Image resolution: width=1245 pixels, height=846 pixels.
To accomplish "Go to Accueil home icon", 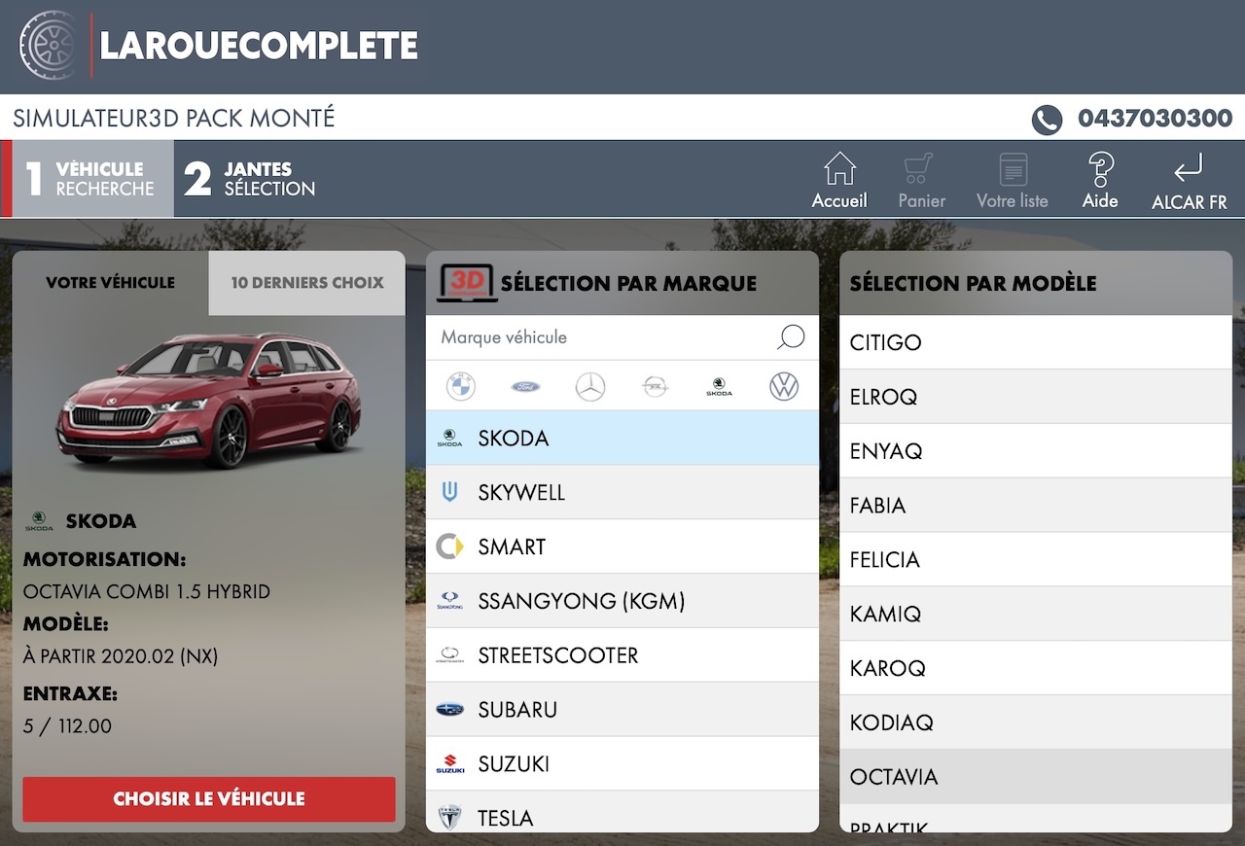I will [x=839, y=180].
